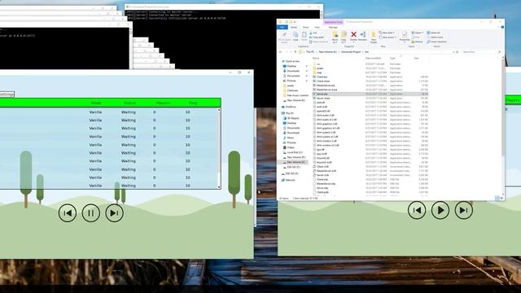Viewport: 521px width, 293px height.
Task: Open Properties from the Explorer ribbon
Action: tap(405, 37)
